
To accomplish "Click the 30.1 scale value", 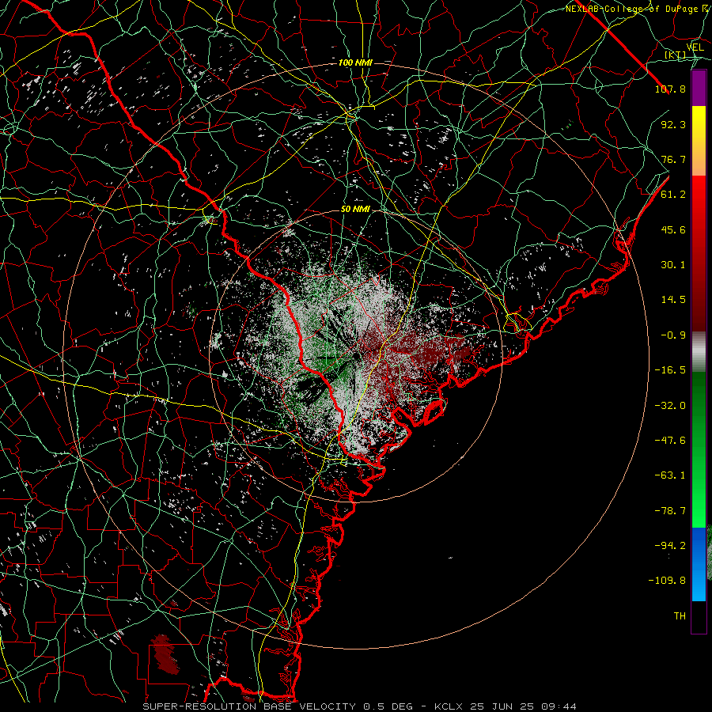I will (x=673, y=265).
